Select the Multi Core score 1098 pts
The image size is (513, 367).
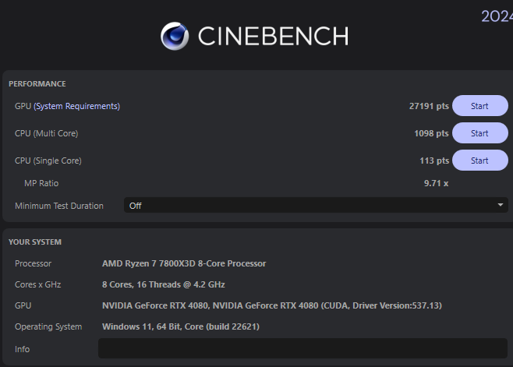431,133
